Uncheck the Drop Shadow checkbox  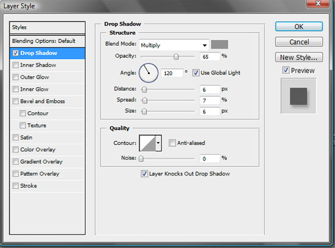[x=16, y=53]
